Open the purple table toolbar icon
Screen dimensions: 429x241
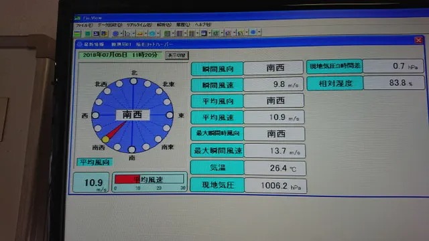179,33
